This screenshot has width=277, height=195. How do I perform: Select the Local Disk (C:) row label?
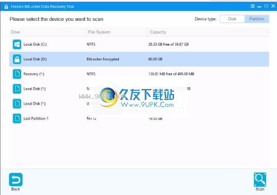point(35,44)
